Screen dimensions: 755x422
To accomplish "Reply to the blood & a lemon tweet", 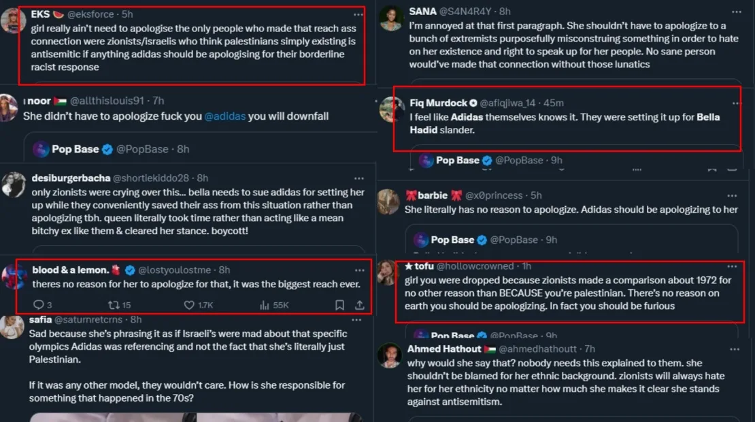I will pos(38,305).
